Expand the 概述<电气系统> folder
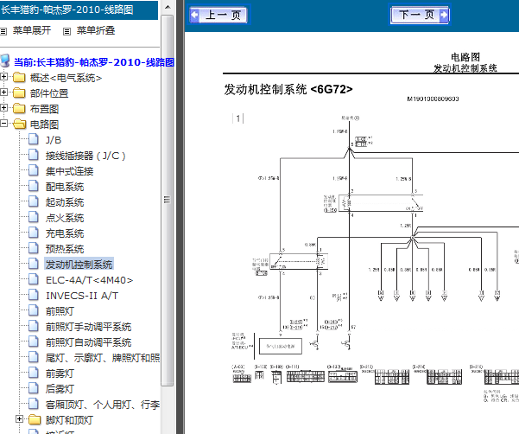 3,77
